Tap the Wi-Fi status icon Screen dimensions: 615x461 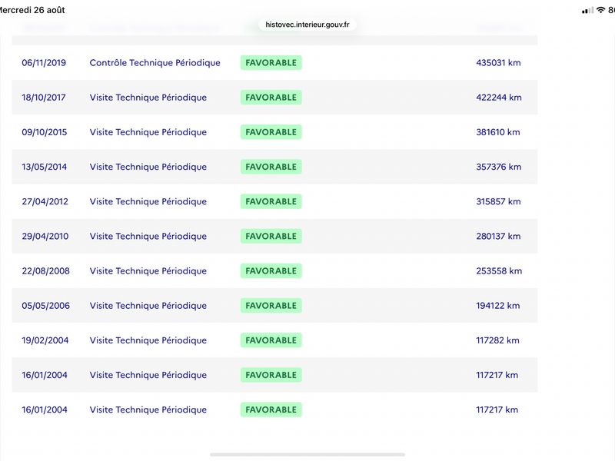coord(600,10)
